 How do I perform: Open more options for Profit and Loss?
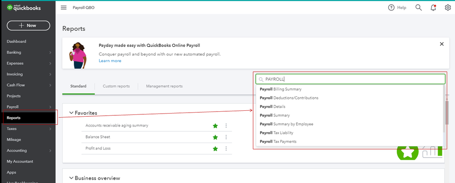click(226, 148)
